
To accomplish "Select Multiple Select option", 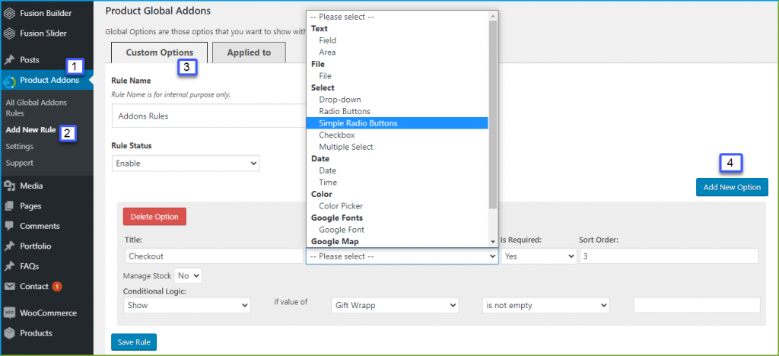I will 397,147.
